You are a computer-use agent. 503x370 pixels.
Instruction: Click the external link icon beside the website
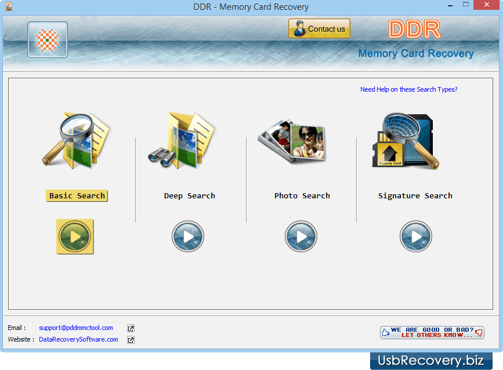[x=131, y=340]
